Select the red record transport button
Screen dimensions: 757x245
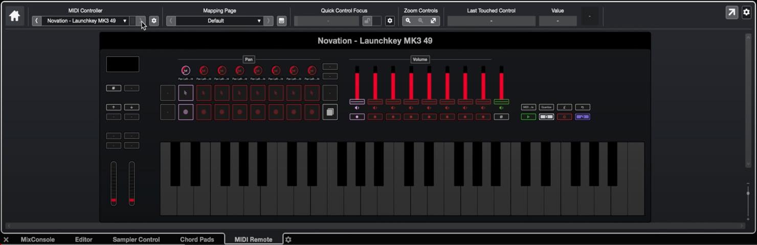point(565,117)
